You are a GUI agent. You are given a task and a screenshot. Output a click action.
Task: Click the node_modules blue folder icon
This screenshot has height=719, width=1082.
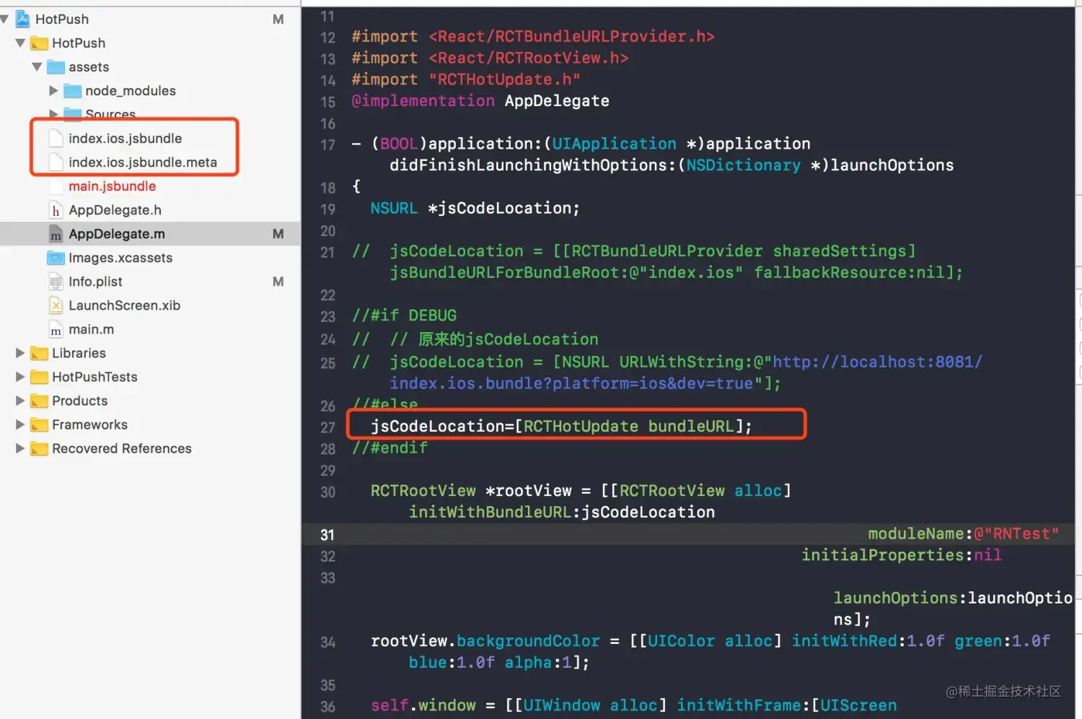click(72, 91)
